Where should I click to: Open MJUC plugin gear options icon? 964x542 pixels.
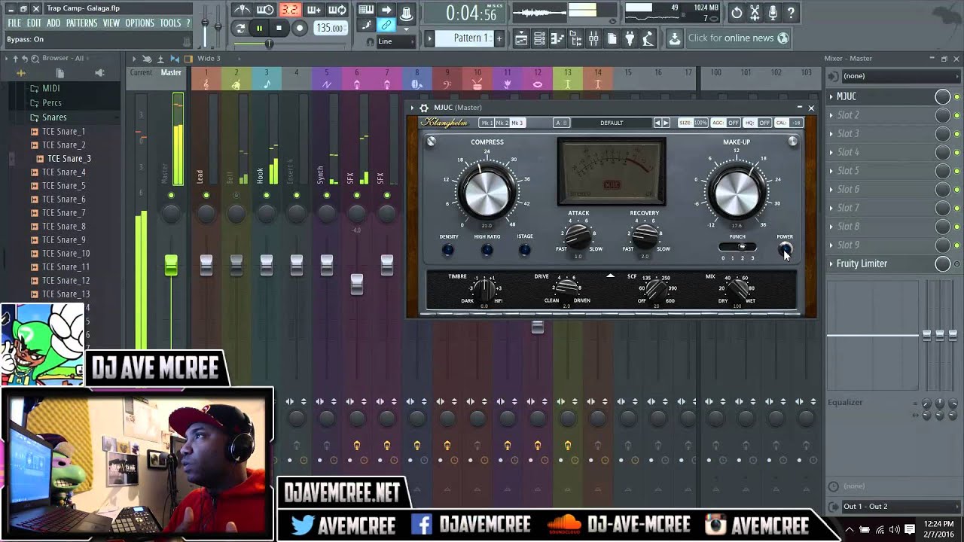pyautogui.click(x=424, y=108)
